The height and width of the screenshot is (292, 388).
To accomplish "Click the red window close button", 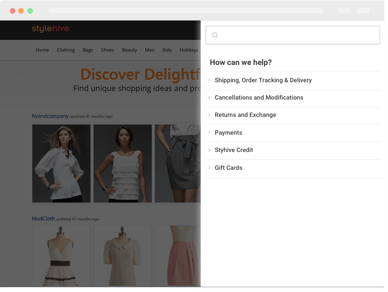I will pyautogui.click(x=13, y=11).
